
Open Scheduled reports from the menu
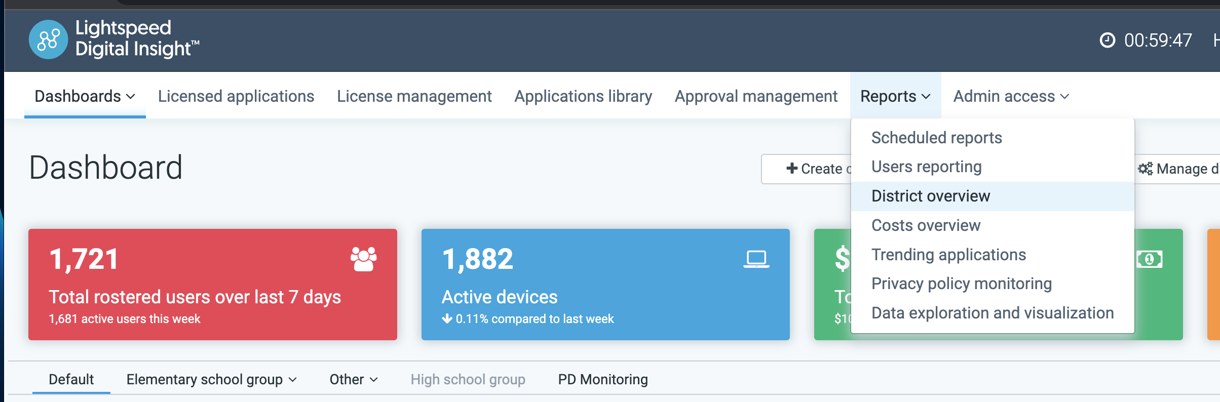coord(936,138)
